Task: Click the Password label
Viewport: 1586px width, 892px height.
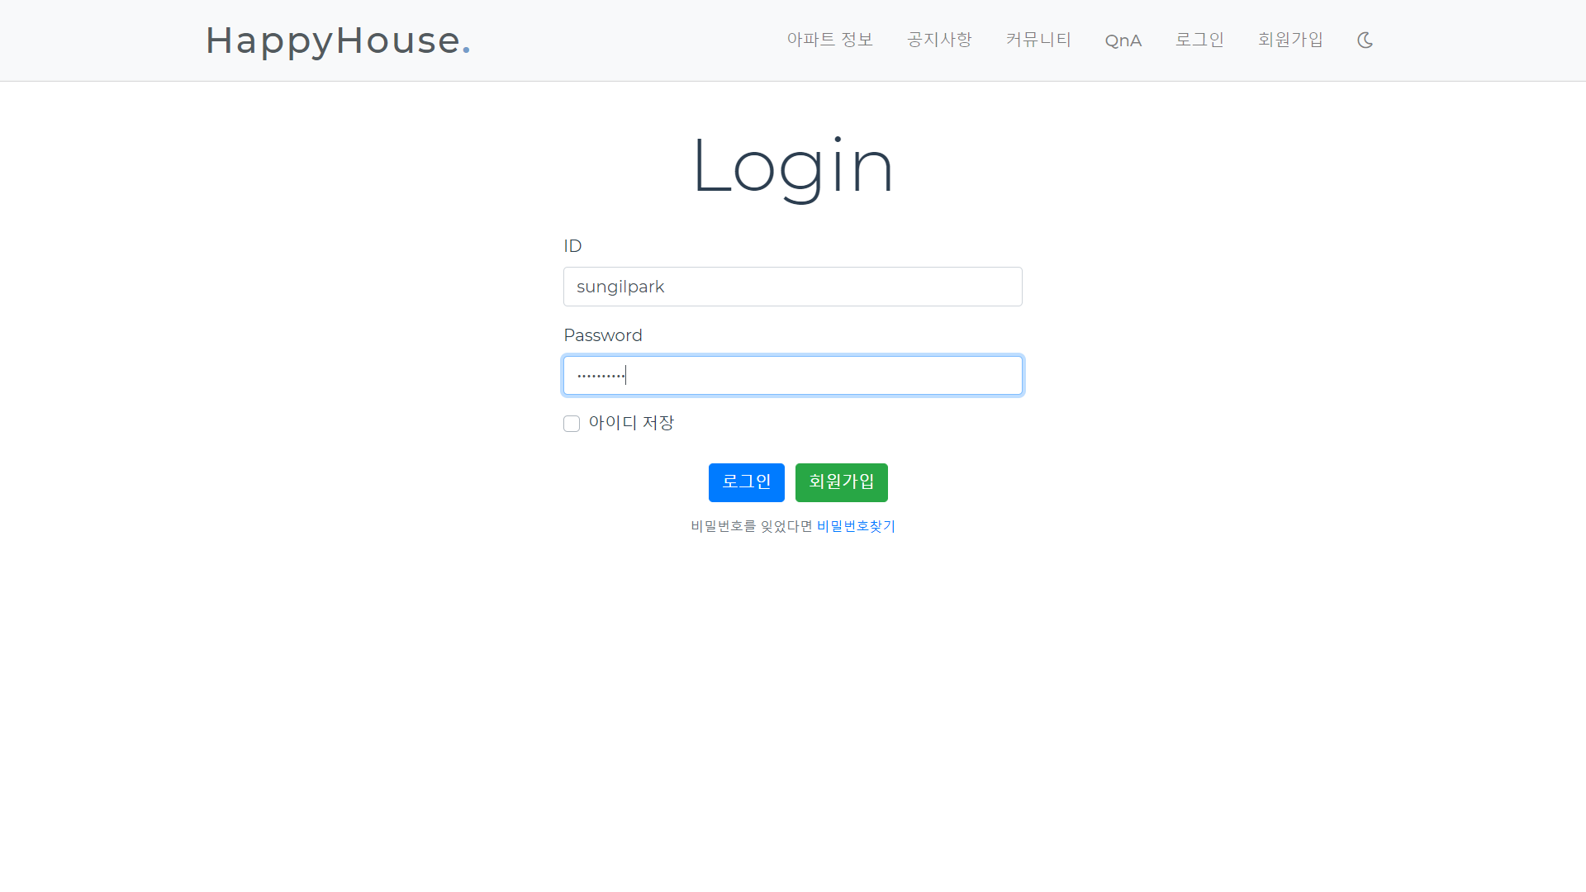Action: click(603, 335)
